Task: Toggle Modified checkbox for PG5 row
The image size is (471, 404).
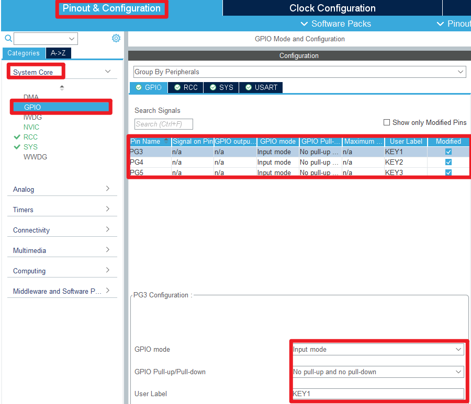Action: coord(448,172)
